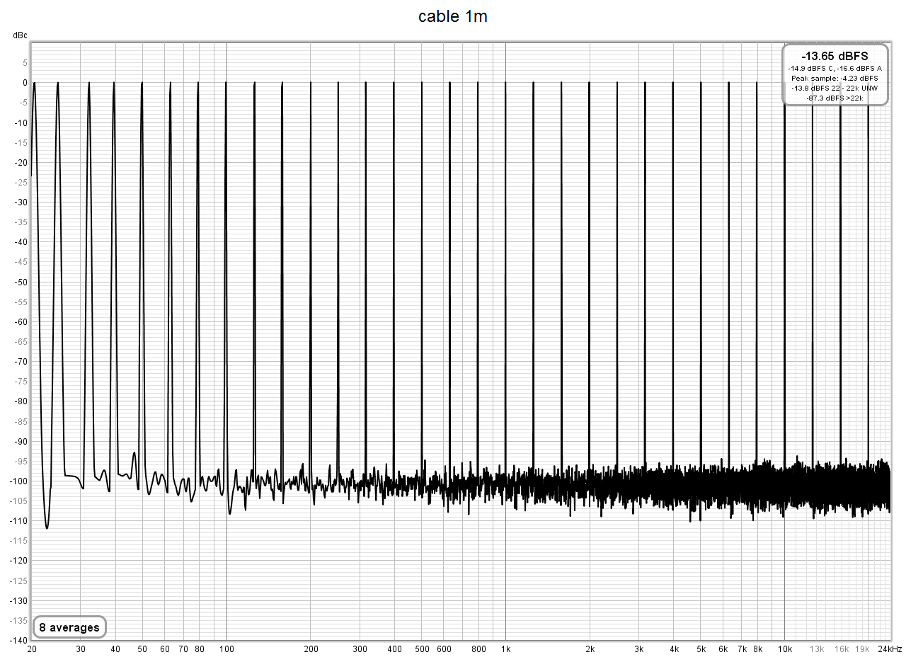Viewport: 906px width, 657px height.
Task: Click the "-120" level axis label
Action: click(18, 561)
